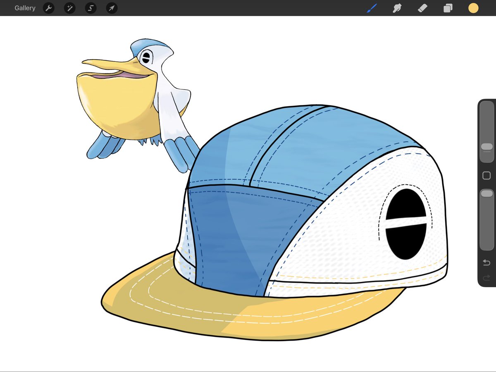
Task: Select the Eraser tool
Action: pyautogui.click(x=422, y=8)
